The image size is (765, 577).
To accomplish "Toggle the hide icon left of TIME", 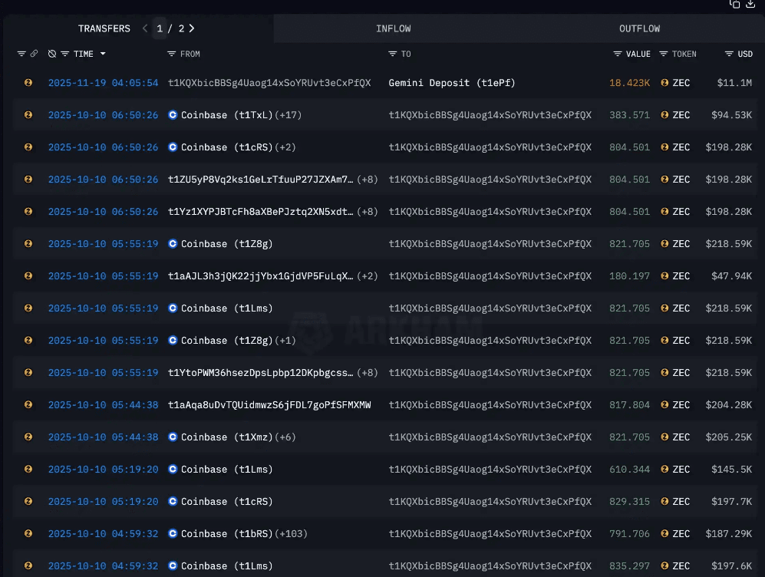I will 52,54.
